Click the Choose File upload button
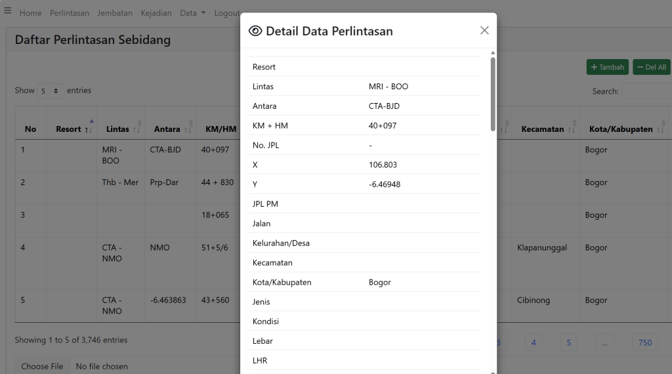 coord(42,366)
